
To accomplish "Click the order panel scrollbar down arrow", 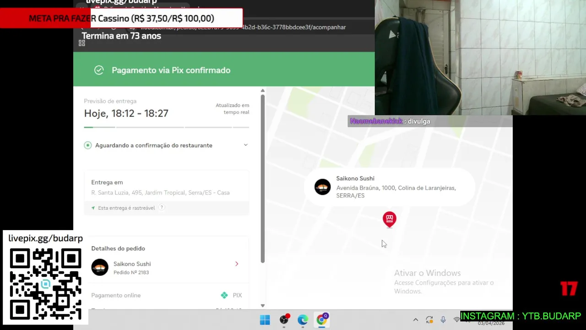I will click(262, 305).
